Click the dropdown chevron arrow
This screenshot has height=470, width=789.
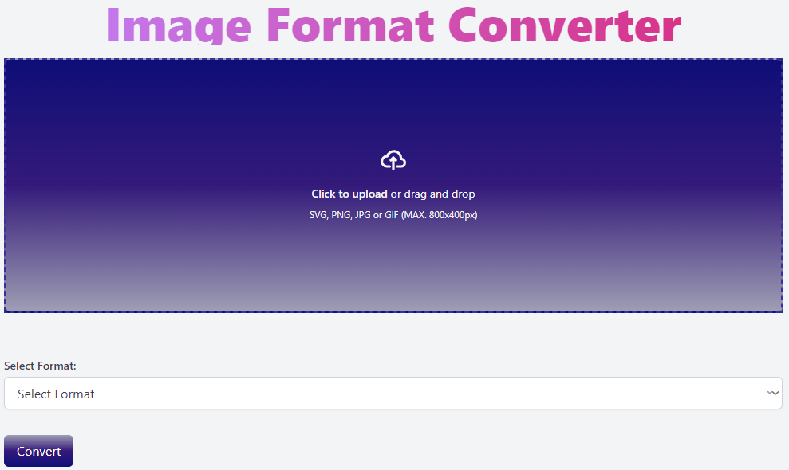click(x=772, y=393)
